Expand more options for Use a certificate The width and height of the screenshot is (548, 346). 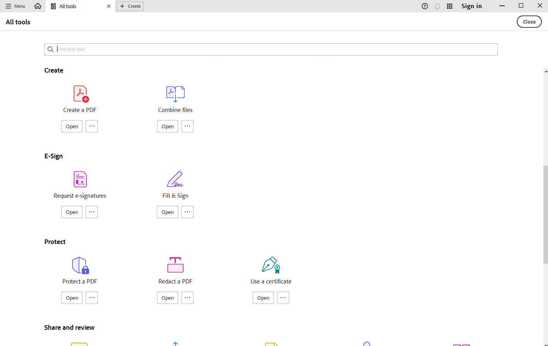pyautogui.click(x=283, y=298)
